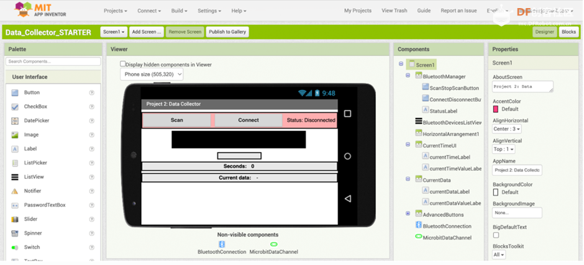Select the MicrobitDataChannel icon below the viewer
The height and width of the screenshot is (265, 584).
pos(273,245)
